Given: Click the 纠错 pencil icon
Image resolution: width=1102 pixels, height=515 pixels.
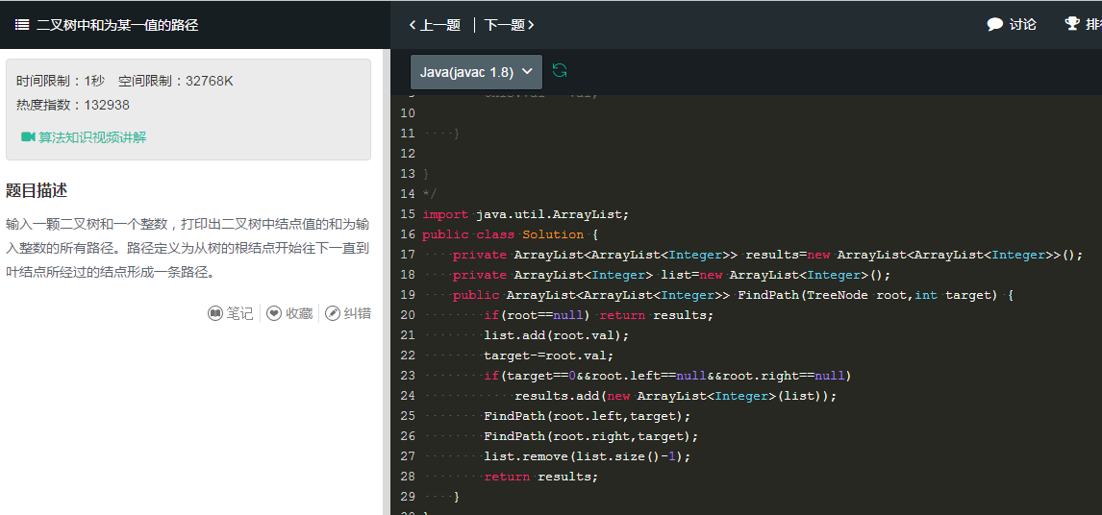Looking at the screenshot, I should 333,313.
